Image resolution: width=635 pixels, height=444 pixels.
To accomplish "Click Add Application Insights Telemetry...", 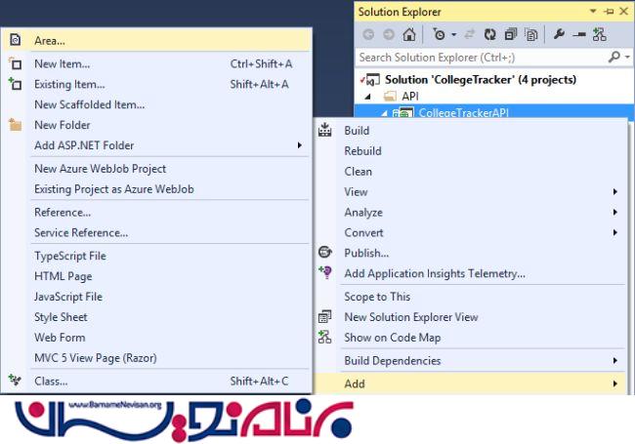I will tap(435, 273).
